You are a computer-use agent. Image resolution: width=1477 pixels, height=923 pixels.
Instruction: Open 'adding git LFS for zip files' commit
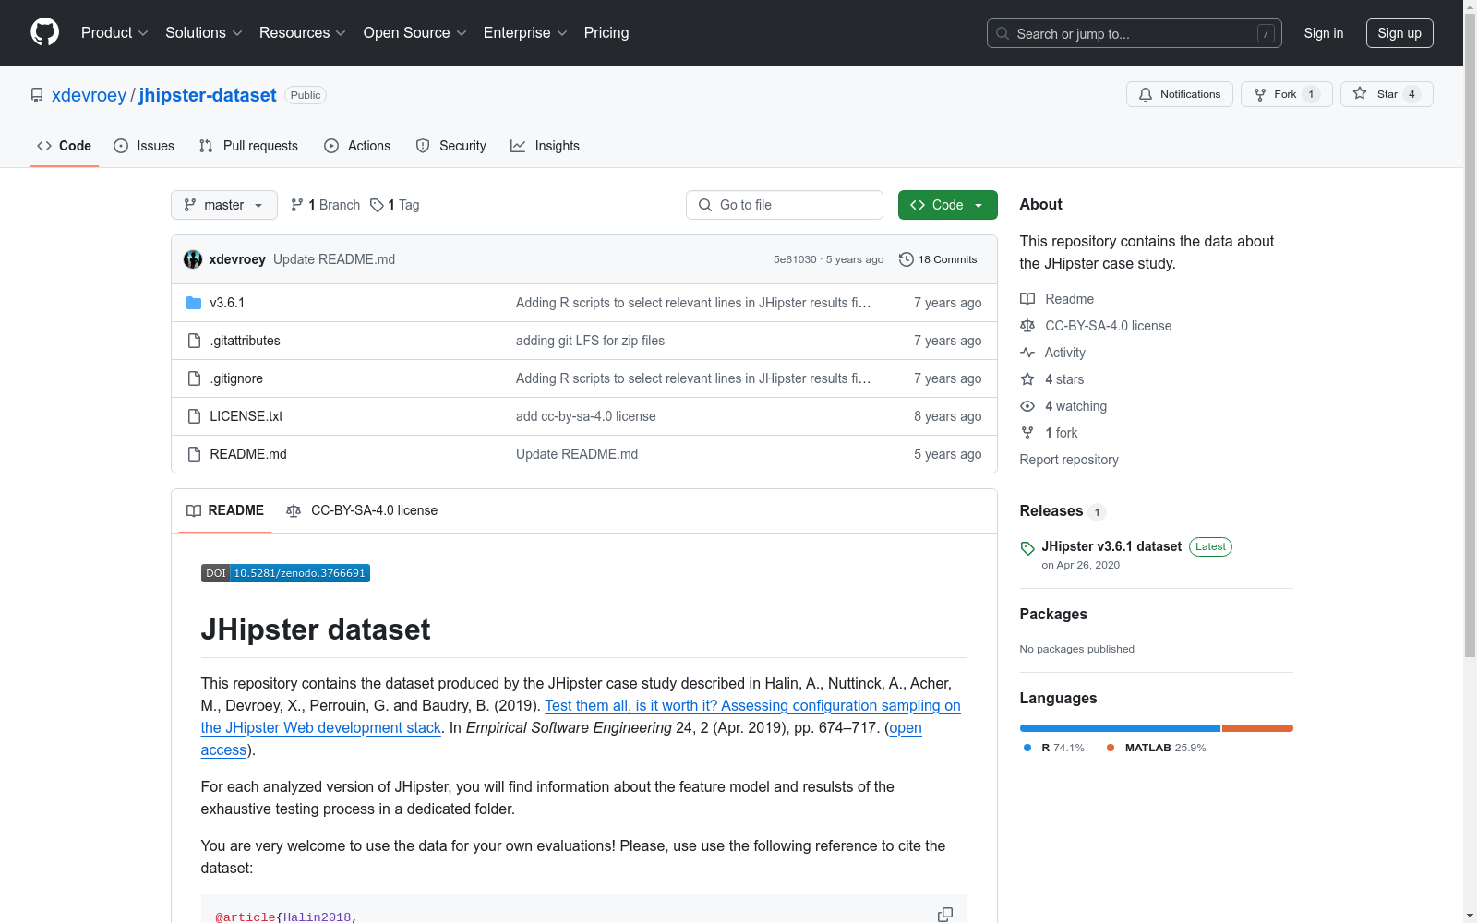[590, 341]
